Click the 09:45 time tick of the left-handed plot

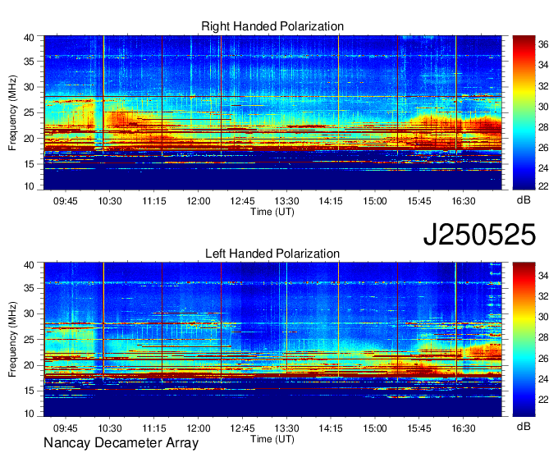coord(66,428)
